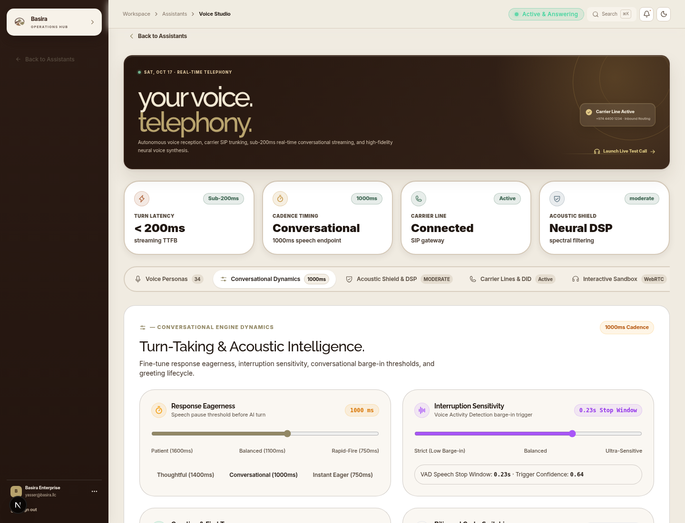Open Basira Enterprise account options menu
This screenshot has height=523, width=685.
(94, 491)
